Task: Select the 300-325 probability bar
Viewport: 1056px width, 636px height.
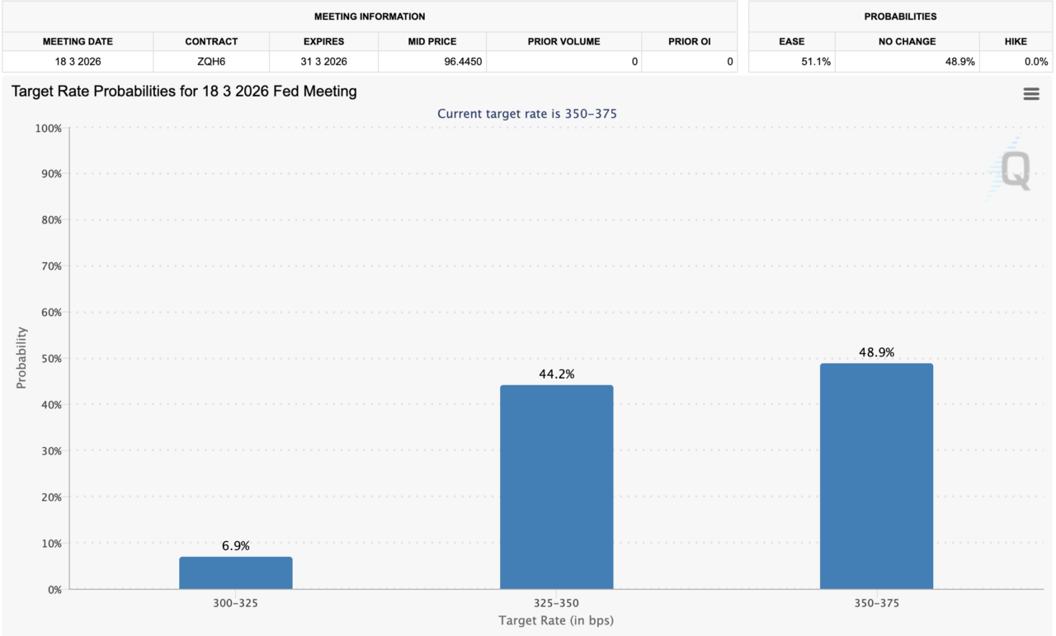Action: click(236, 572)
